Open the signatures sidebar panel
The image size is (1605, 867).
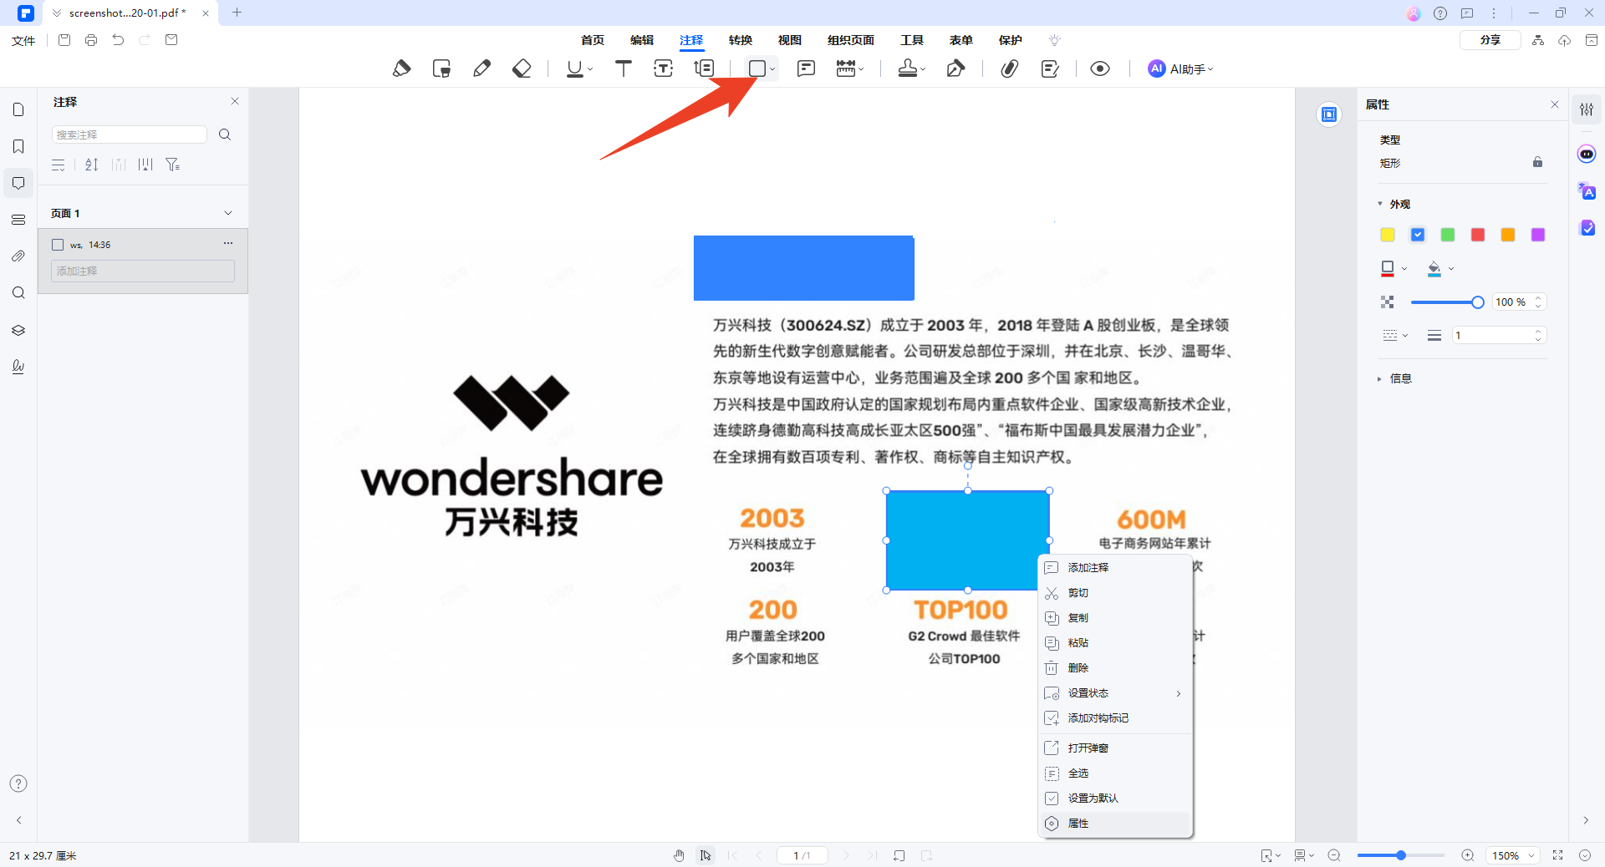[x=18, y=367]
